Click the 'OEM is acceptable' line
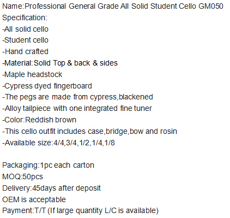 (x=34, y=199)
